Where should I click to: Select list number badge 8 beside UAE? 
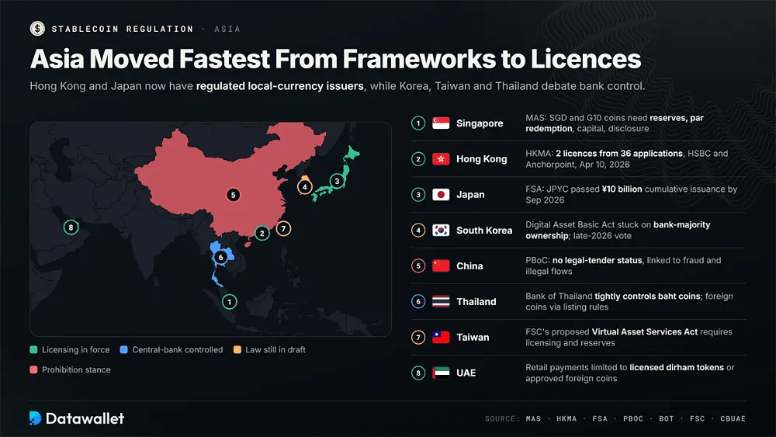click(418, 373)
